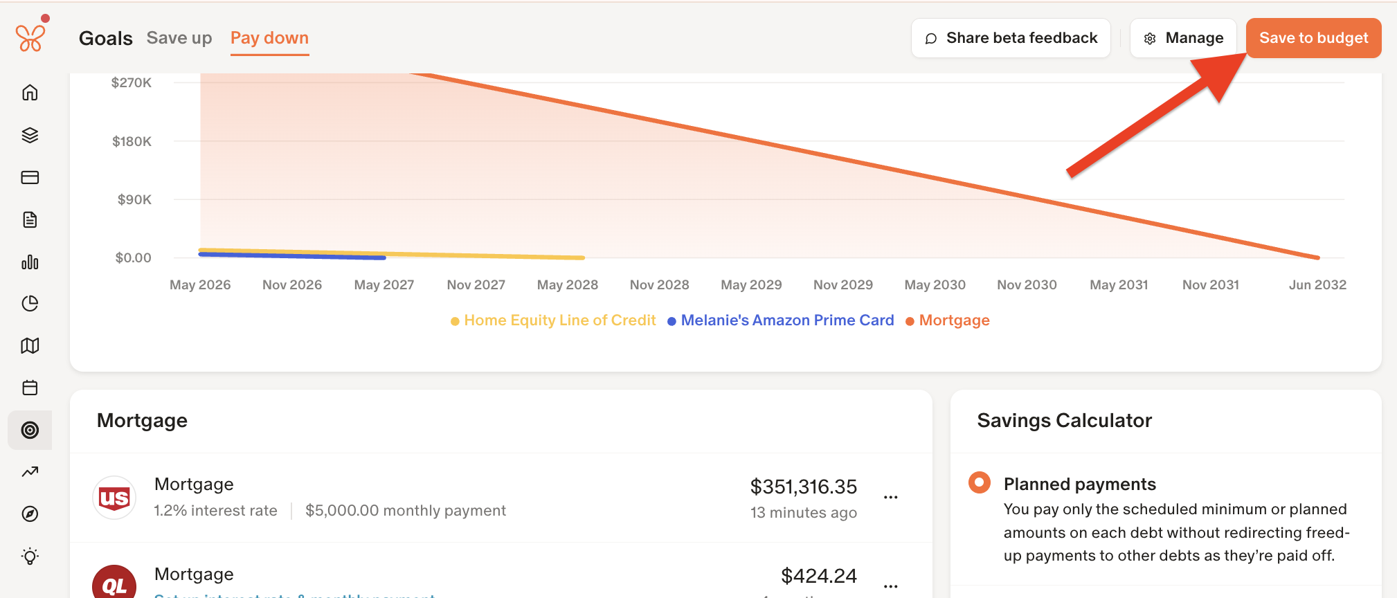Open the calendar Recurring icon in sidebar
The image size is (1397, 598).
pyautogui.click(x=30, y=388)
